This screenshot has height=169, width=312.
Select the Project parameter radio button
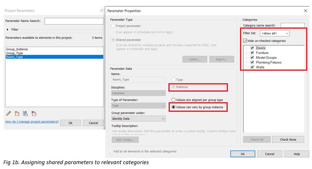pos(113,26)
